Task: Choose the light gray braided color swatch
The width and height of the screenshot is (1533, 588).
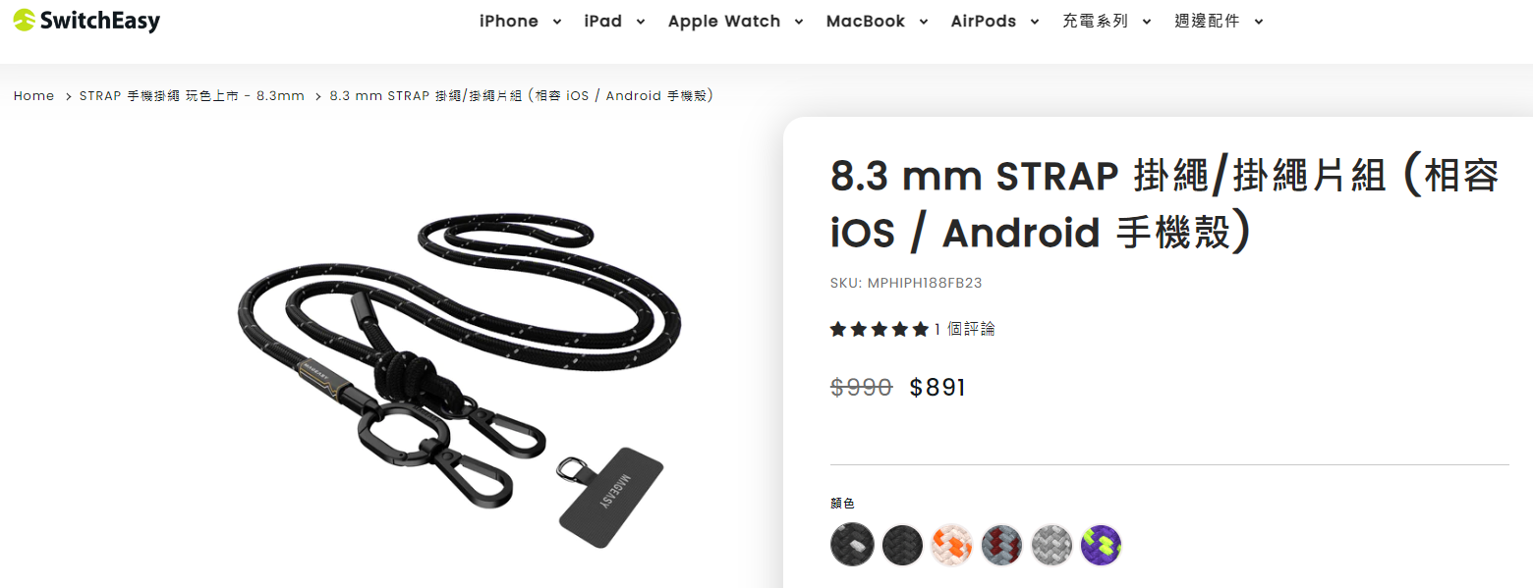Action: 1051,545
